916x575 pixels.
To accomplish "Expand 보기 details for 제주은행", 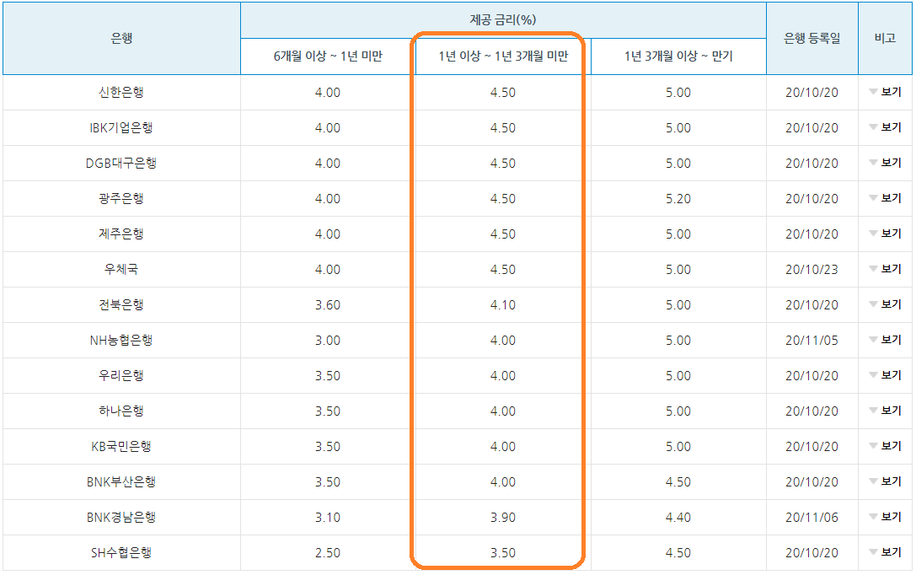I will pos(886,234).
